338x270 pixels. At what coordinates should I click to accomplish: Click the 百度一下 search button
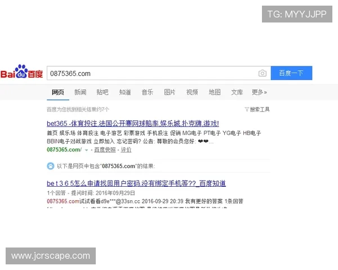[x=291, y=73]
